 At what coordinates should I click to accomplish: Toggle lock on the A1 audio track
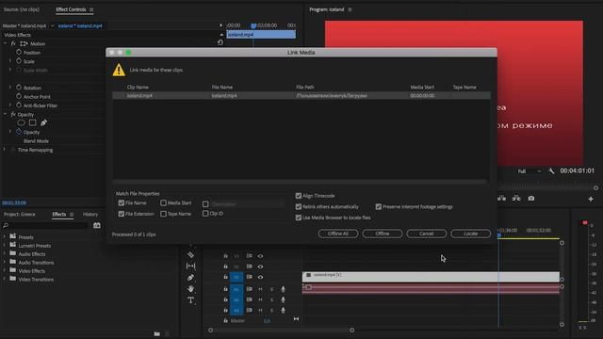click(226, 289)
